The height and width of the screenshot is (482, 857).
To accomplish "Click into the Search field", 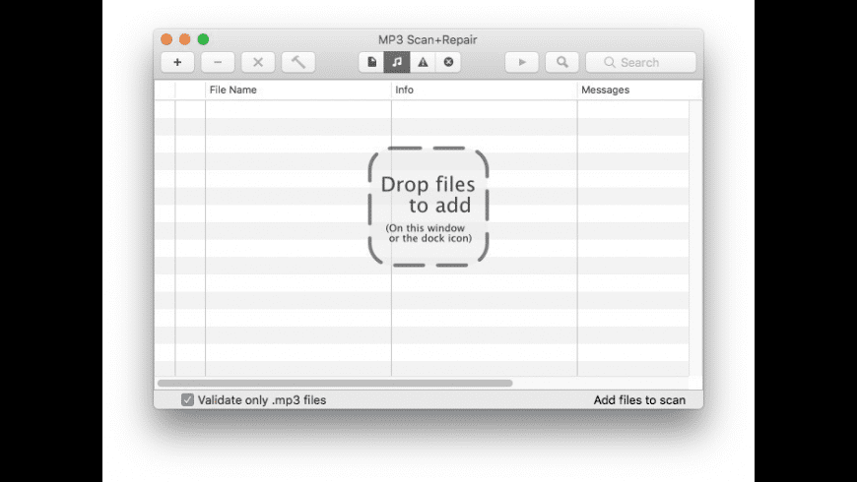I will (x=641, y=62).
